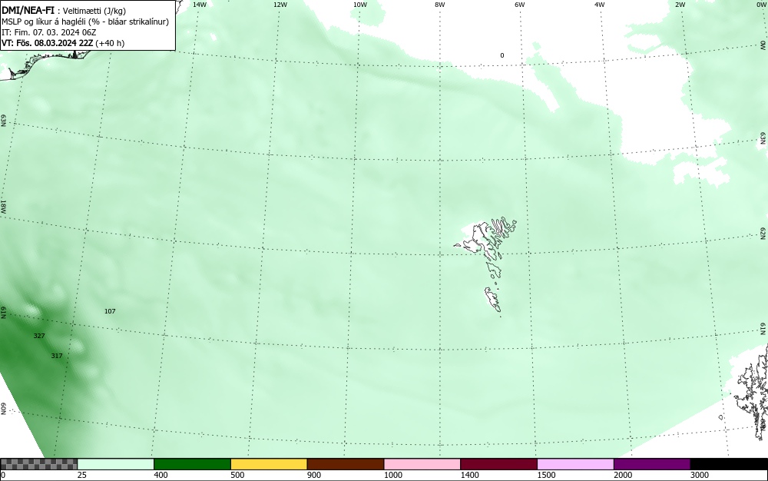768x481 pixels.
Task: Select the pink 1000–1400 legend swatch
Action: click(x=422, y=464)
